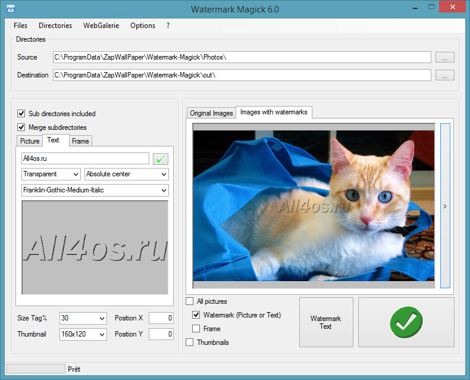Click the next image arrow strip
470x380 pixels.
pyautogui.click(x=445, y=206)
